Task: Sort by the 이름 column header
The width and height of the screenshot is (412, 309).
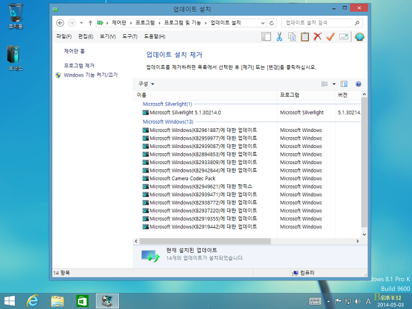Action: [x=205, y=95]
